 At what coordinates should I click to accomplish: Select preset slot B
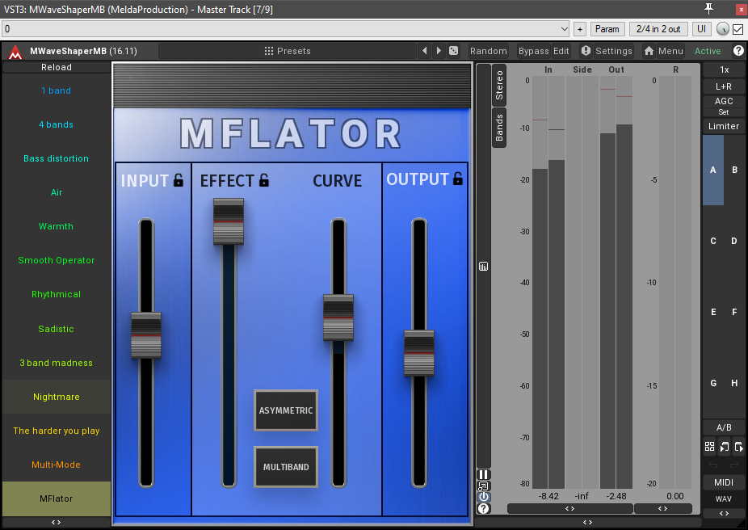click(x=734, y=170)
